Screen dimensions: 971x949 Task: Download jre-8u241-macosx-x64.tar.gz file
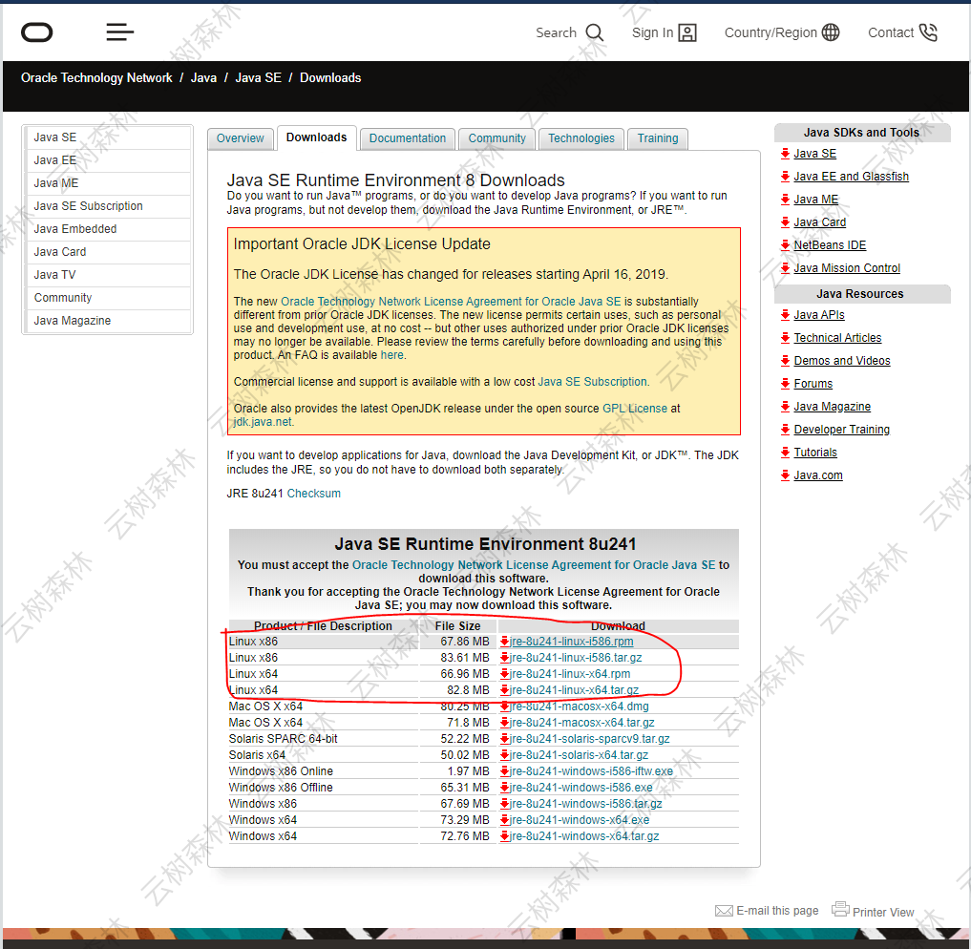582,723
